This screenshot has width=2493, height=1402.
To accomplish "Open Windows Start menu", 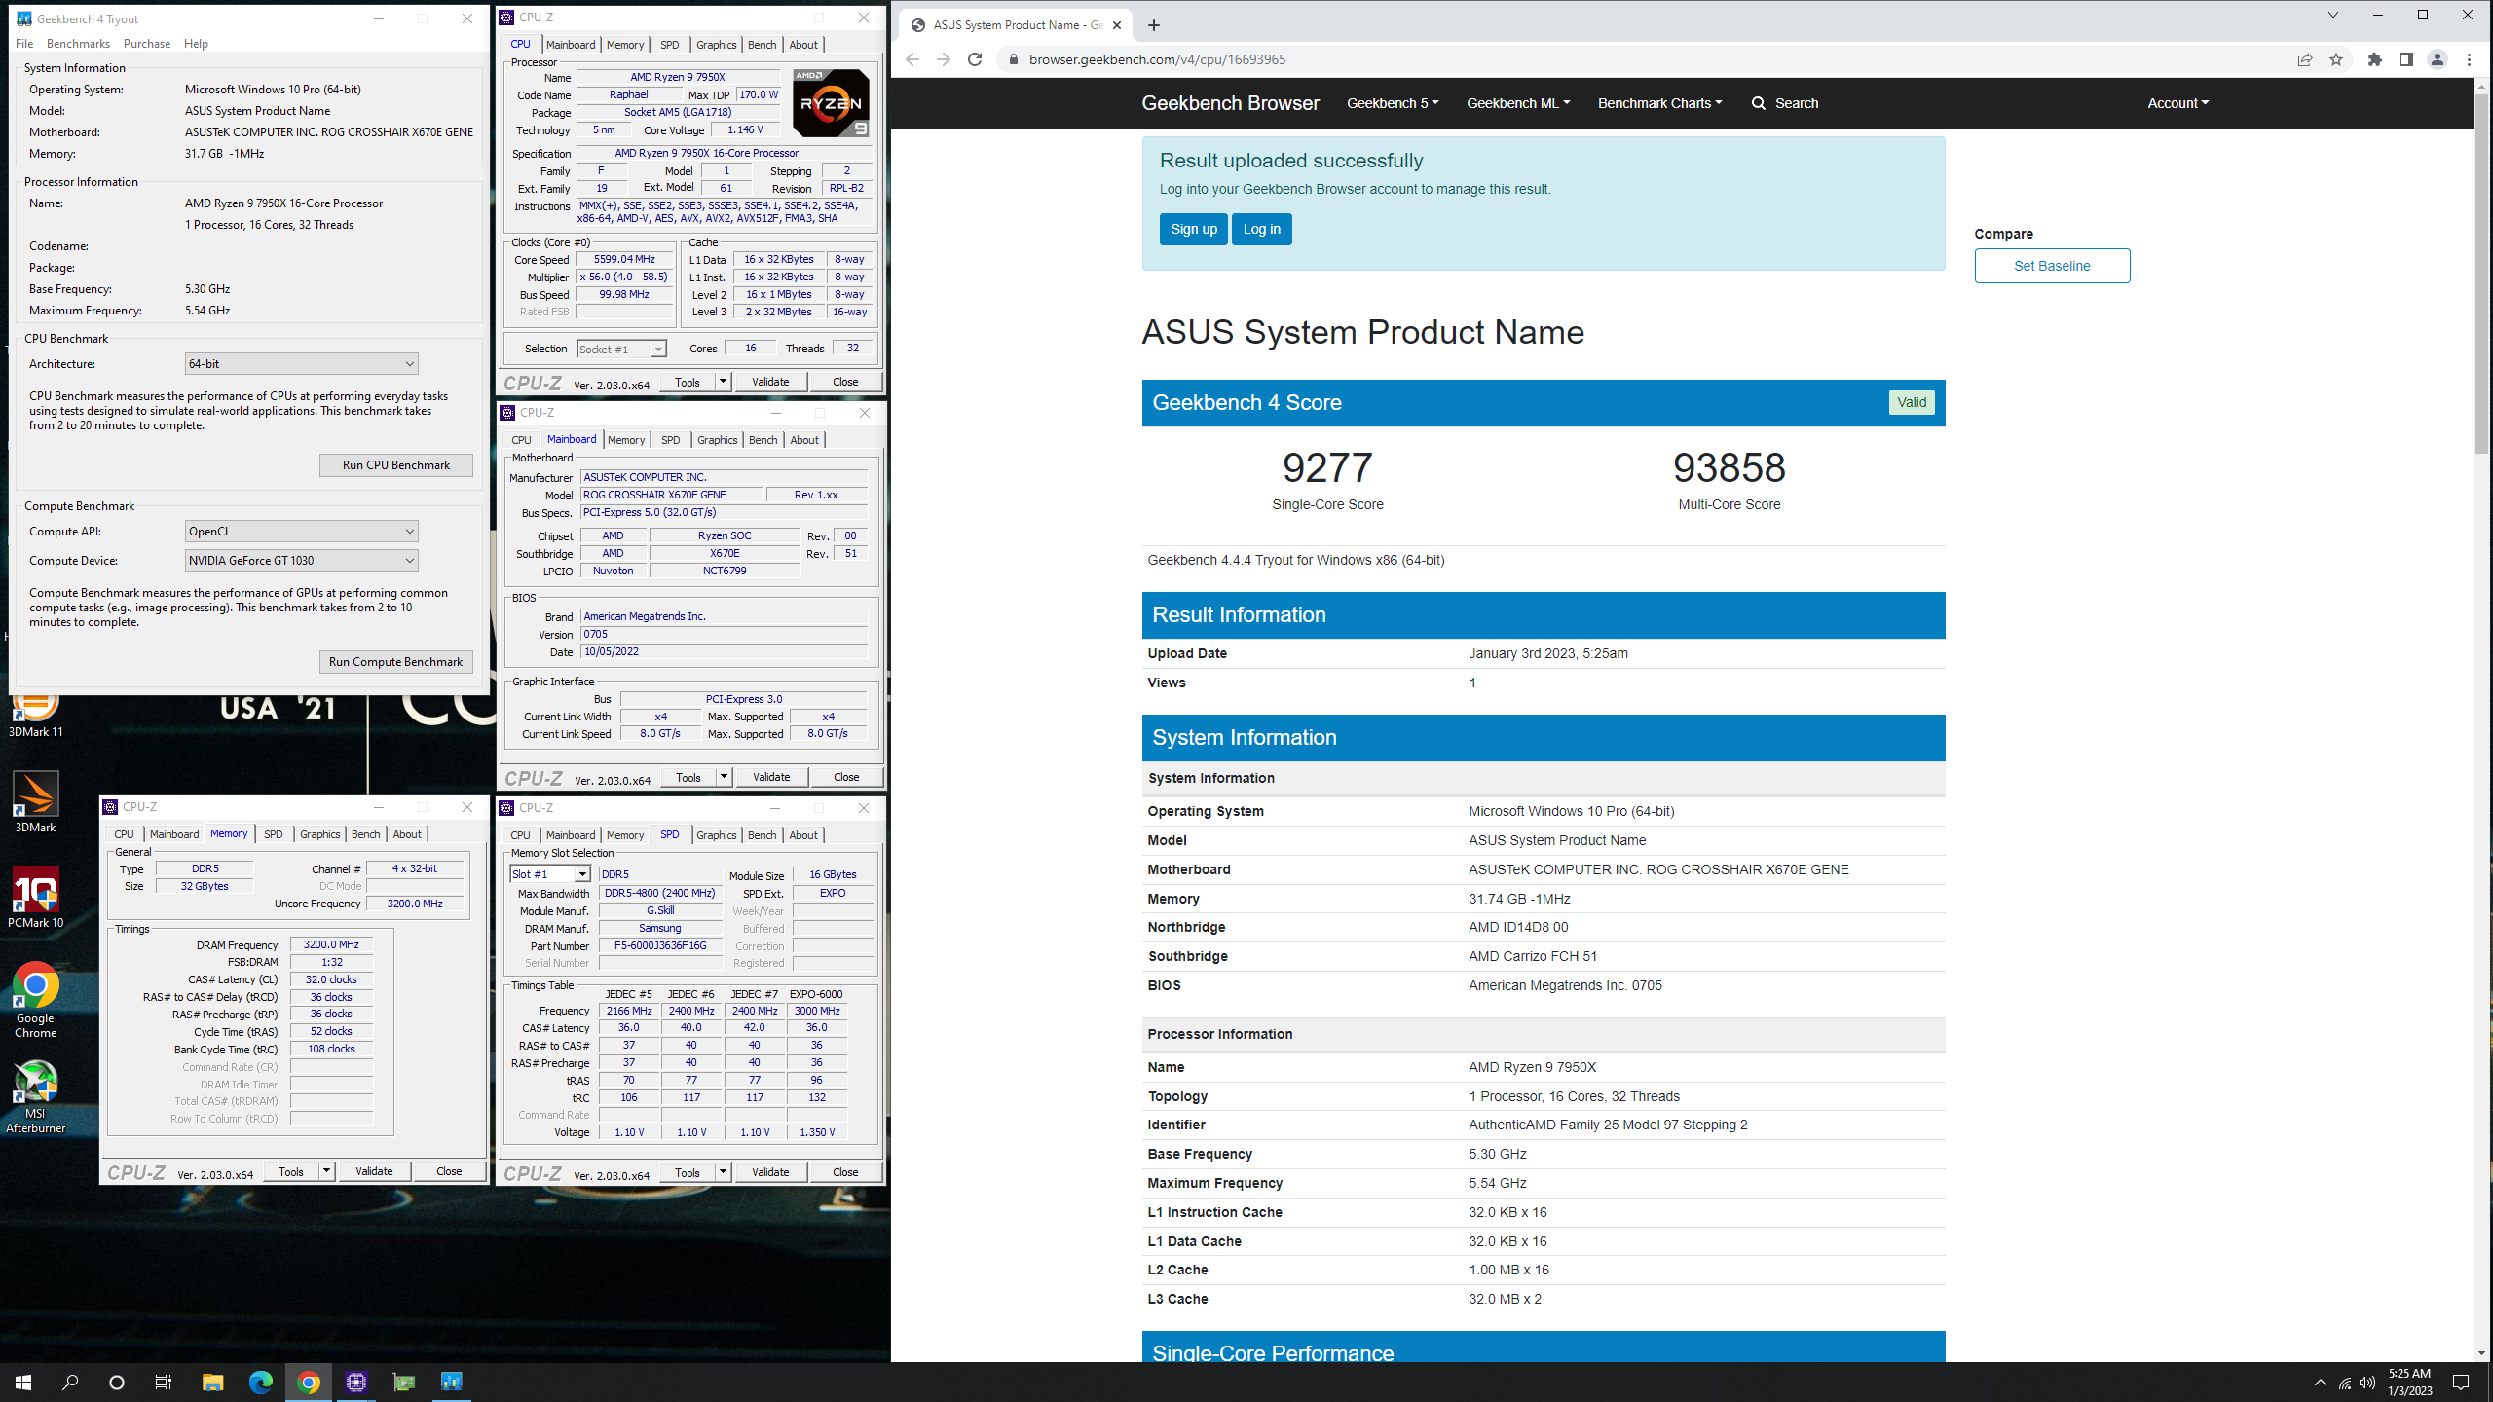I will tap(23, 1383).
